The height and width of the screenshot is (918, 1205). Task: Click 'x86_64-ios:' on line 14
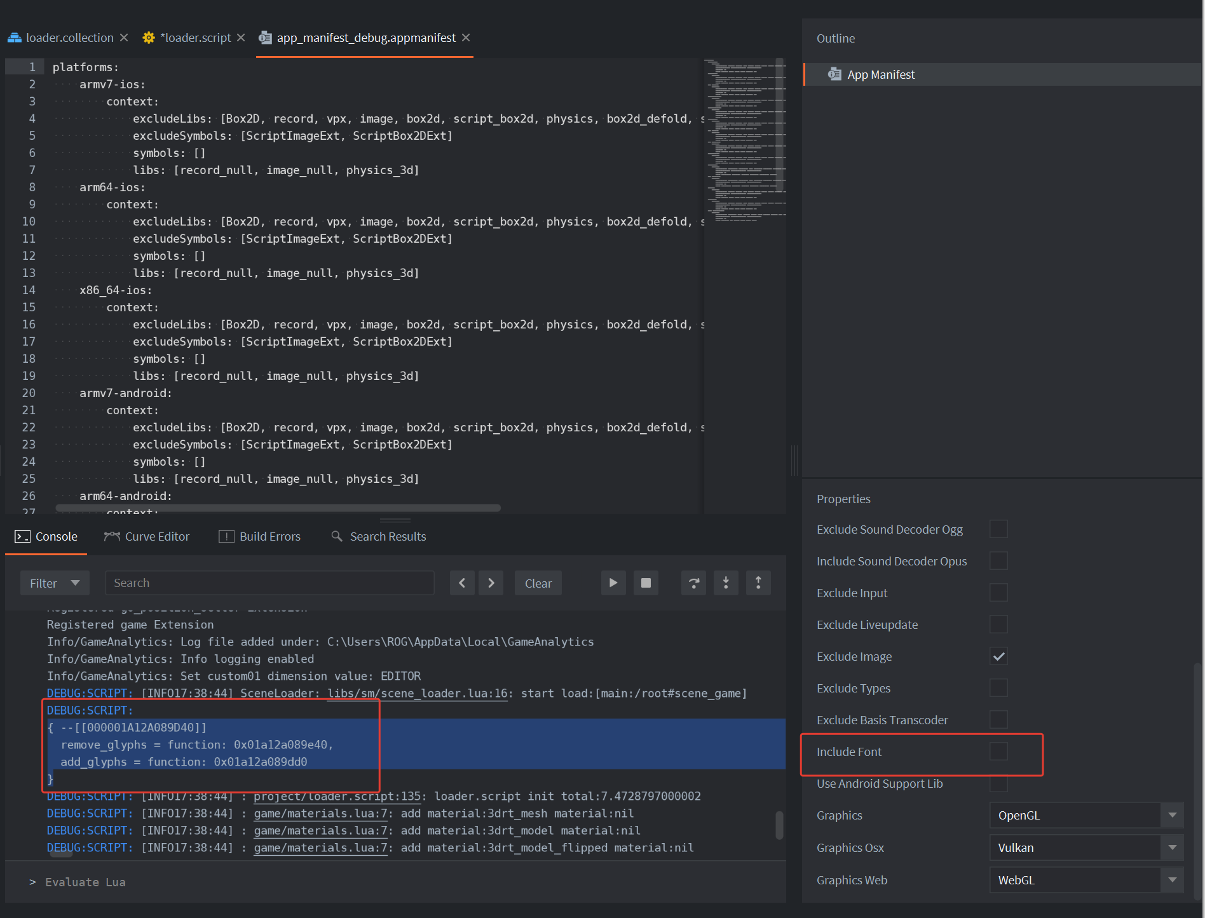click(116, 290)
